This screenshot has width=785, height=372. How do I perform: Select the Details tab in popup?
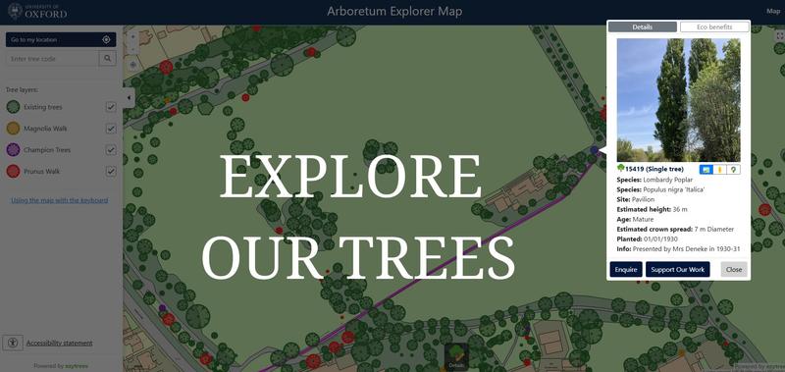643,27
